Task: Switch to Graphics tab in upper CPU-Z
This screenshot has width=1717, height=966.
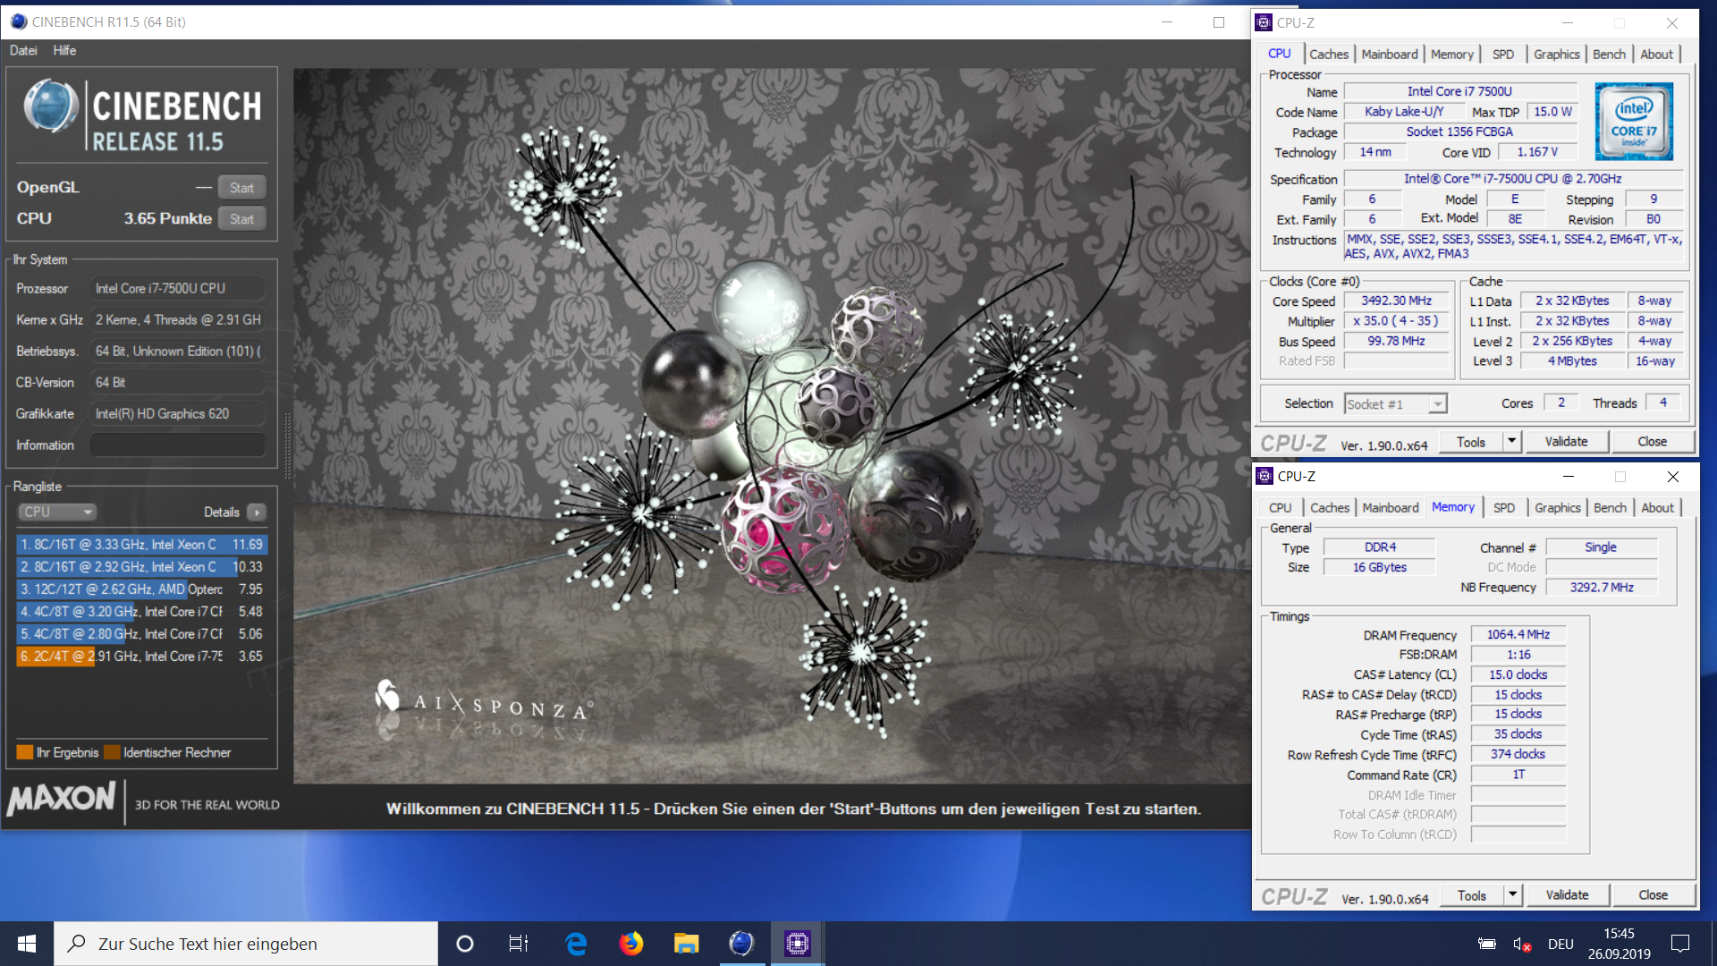Action: pyautogui.click(x=1557, y=55)
